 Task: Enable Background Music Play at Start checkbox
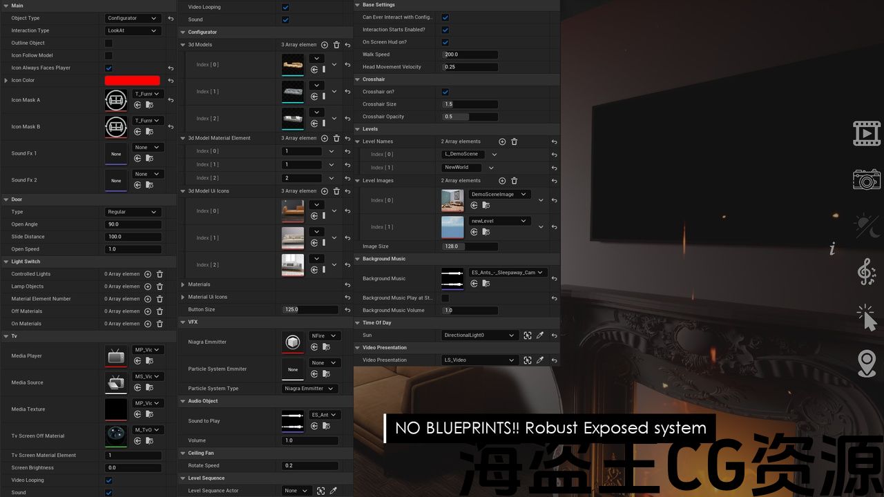pos(445,298)
